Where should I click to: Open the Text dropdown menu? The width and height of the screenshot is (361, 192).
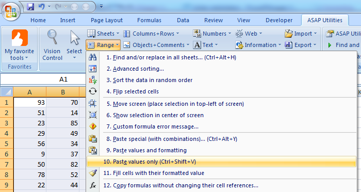[x=205, y=45]
